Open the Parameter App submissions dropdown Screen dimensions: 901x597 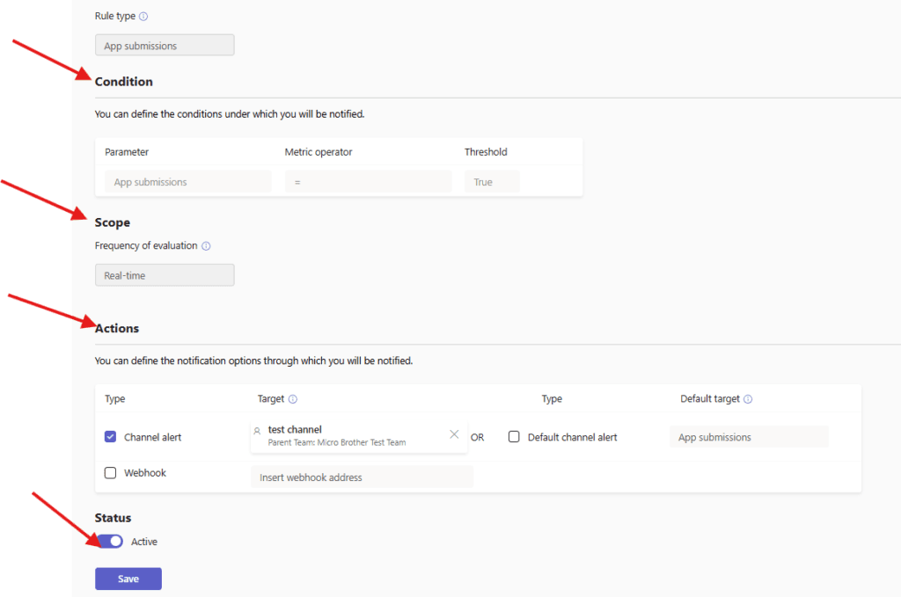coord(188,181)
